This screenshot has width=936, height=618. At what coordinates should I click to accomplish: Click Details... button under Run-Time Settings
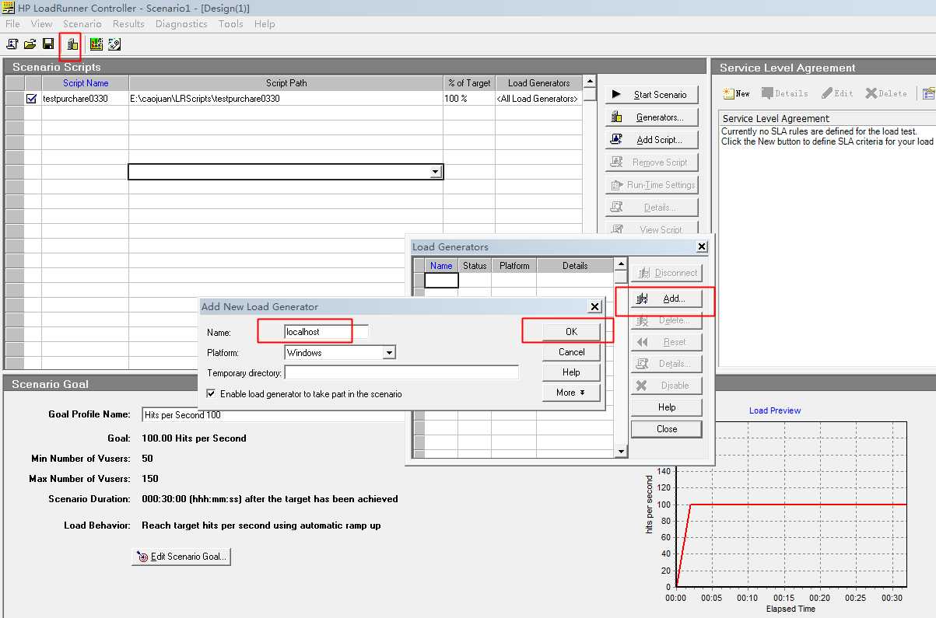click(x=652, y=208)
